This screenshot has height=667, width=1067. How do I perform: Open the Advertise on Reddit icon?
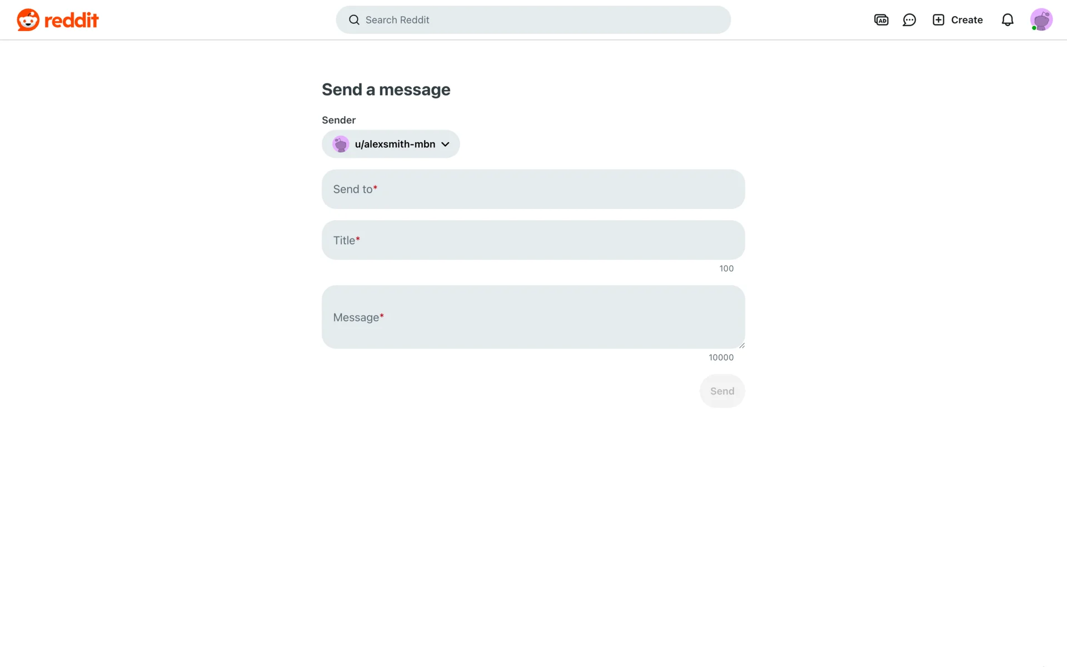(881, 20)
